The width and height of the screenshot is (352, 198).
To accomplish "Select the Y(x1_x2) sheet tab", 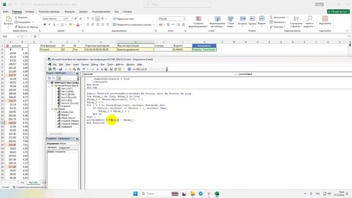I will point(33,183).
